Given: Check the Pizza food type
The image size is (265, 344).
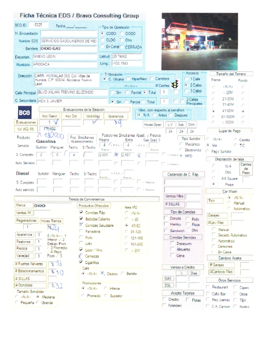Looking at the screenshot, I should [187, 224].
